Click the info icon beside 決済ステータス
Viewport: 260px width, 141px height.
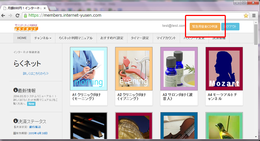coord(16,121)
